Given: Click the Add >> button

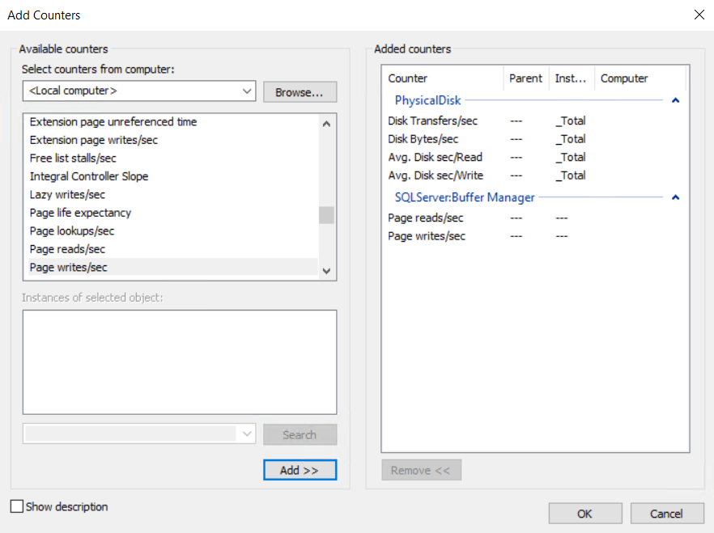Looking at the screenshot, I should coord(300,470).
